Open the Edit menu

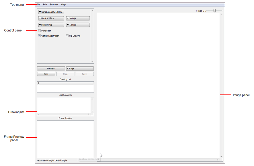45,4
